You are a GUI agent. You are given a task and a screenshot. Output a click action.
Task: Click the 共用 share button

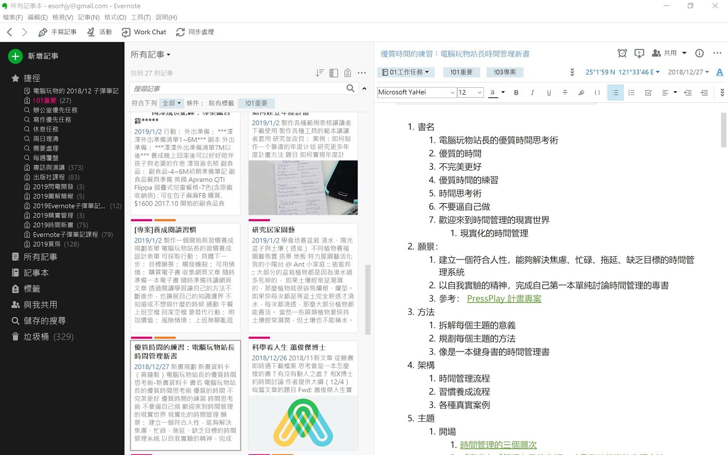pos(664,53)
